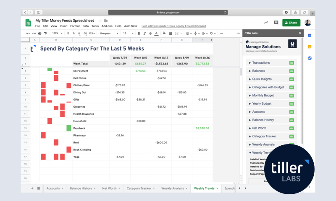Collapse the Weekly Trends solution
Viewport: 336px width, 201px height.
[x=250, y=153]
